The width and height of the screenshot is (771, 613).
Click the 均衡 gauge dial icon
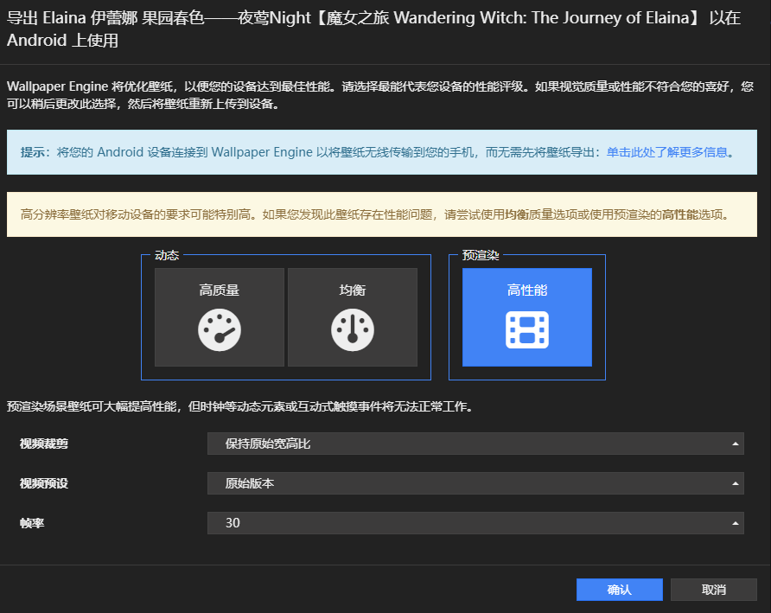pyautogui.click(x=353, y=330)
